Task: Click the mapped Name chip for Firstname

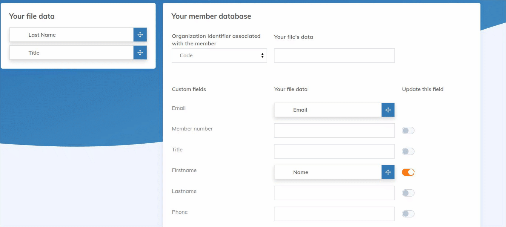Action: (x=327, y=172)
